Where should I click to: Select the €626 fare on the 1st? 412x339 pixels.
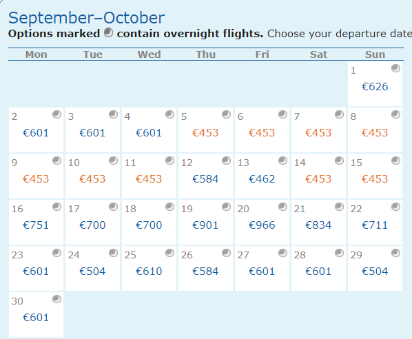coord(375,87)
